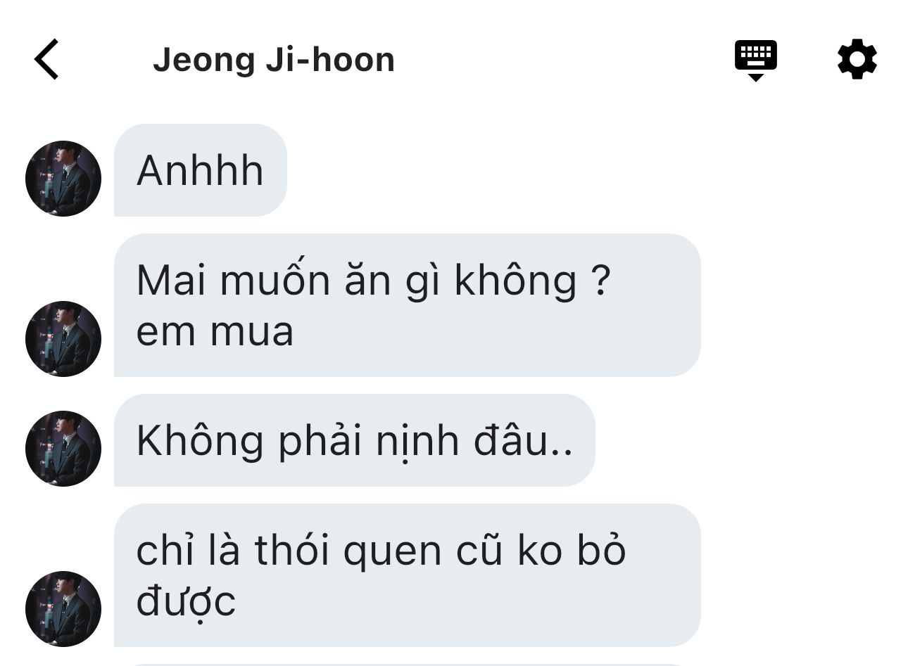Screen dimensions: 908x666
Task: Click the question mark in the second message
Action: click(600, 280)
